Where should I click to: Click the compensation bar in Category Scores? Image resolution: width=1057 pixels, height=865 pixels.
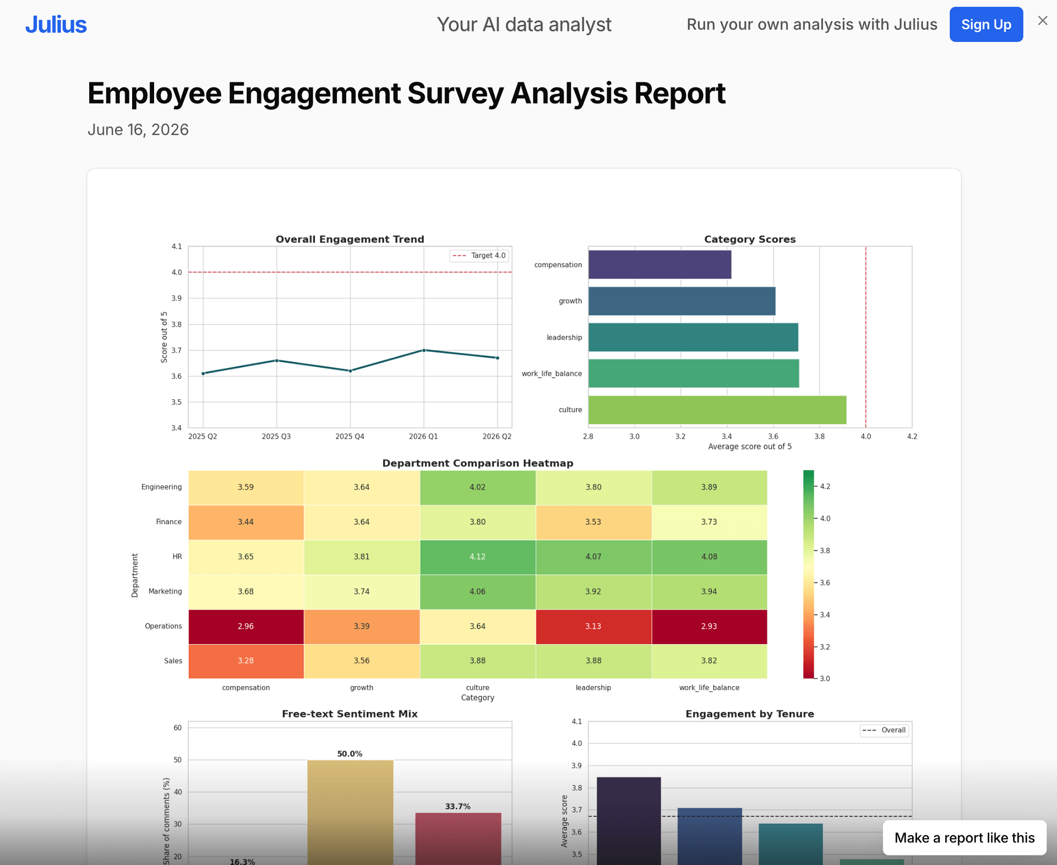pyautogui.click(x=660, y=265)
